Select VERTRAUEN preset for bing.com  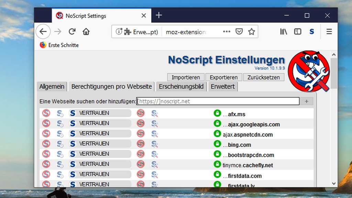[100, 144]
